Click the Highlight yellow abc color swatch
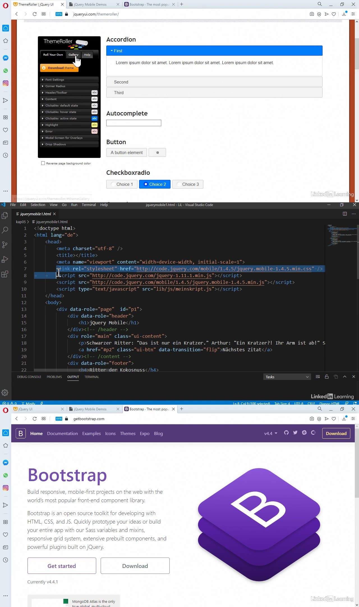 95,125
